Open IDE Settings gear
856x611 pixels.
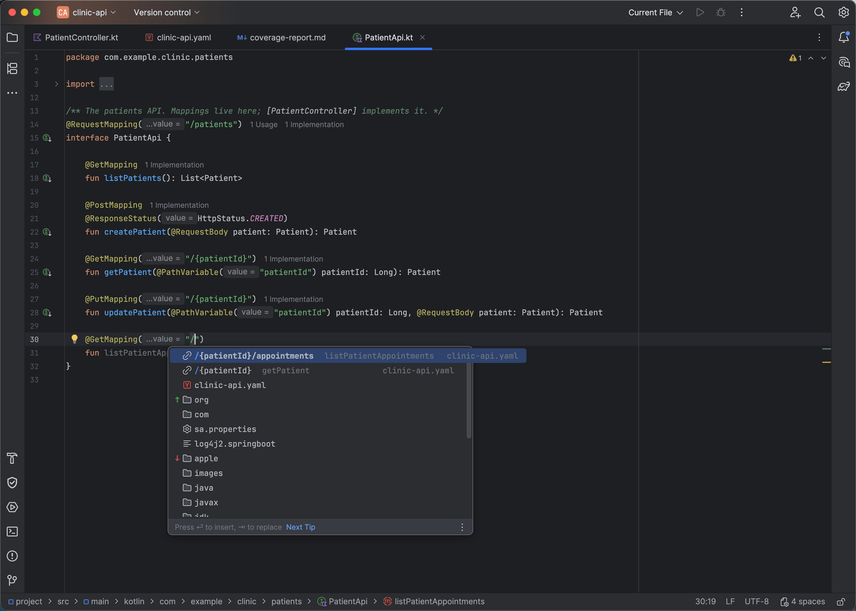pos(844,12)
